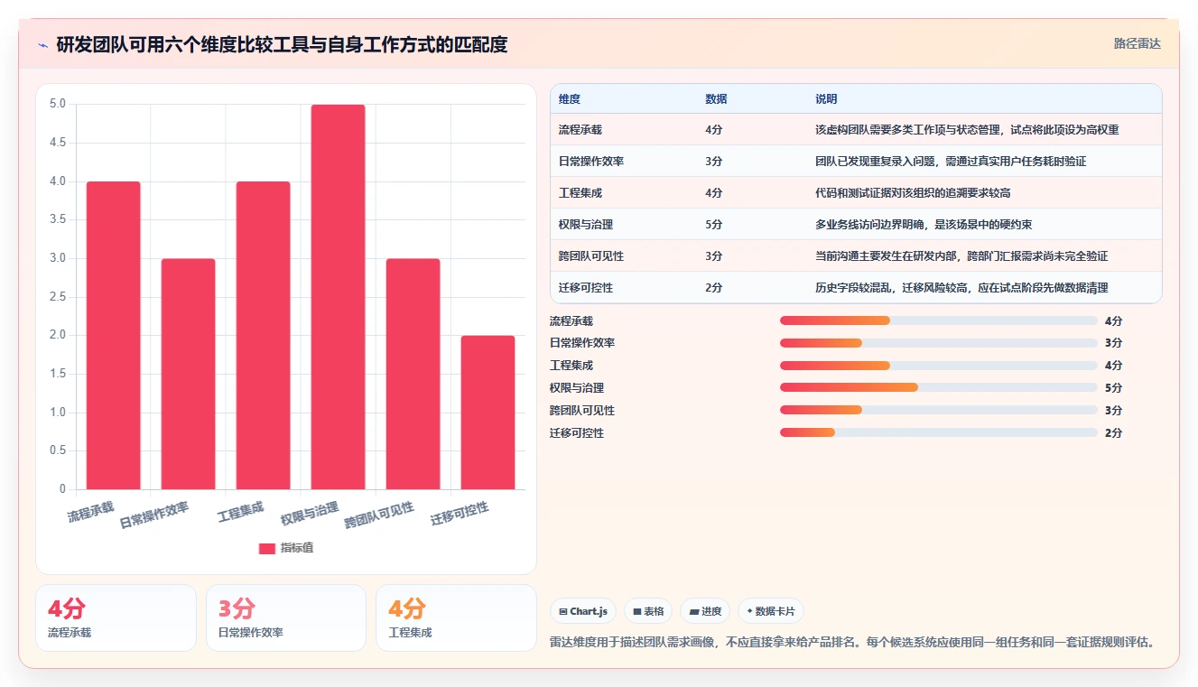The height and width of the screenshot is (687, 1198).
Task: Click the 进度 chip icon
Action: click(693, 611)
